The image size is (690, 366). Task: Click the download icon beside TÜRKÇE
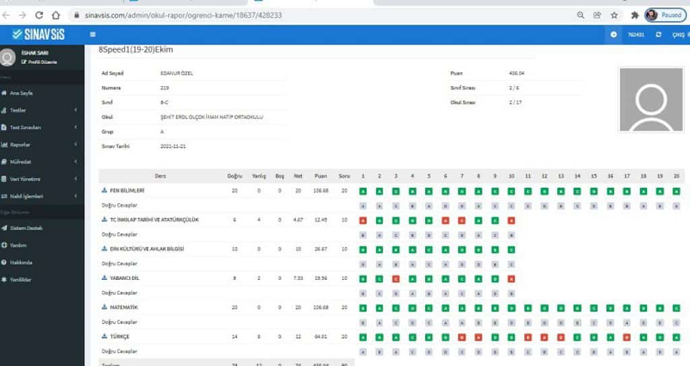pyautogui.click(x=104, y=336)
